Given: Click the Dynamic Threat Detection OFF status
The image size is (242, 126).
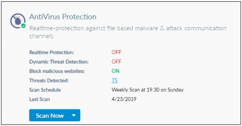Looking at the screenshot, I should click(x=116, y=62).
